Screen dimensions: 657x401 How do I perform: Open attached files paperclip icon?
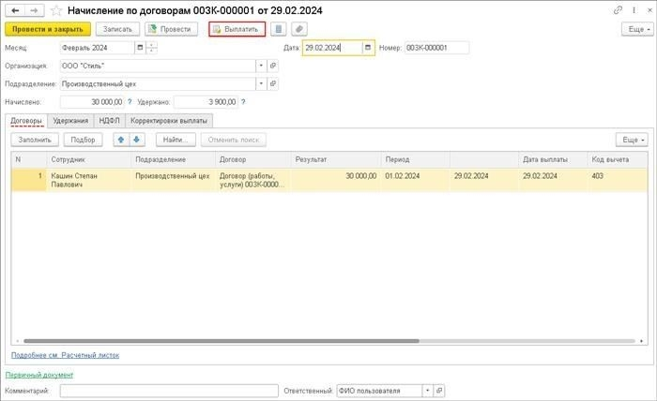[x=298, y=29]
